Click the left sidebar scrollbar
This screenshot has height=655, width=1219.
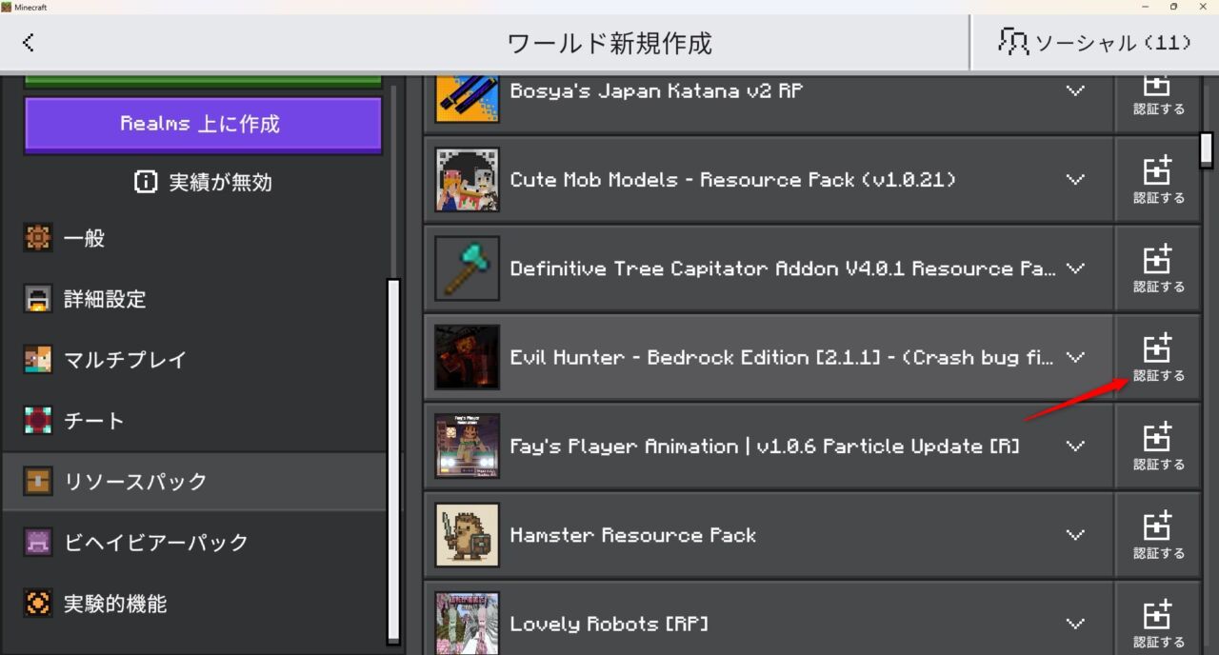[393, 462]
